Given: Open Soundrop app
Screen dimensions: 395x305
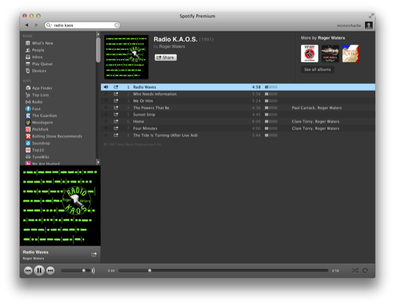Looking at the screenshot, I should click(x=38, y=143).
